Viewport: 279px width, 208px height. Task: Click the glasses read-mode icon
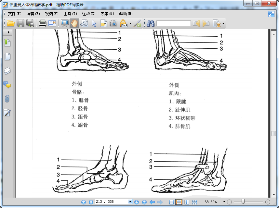tap(84, 23)
